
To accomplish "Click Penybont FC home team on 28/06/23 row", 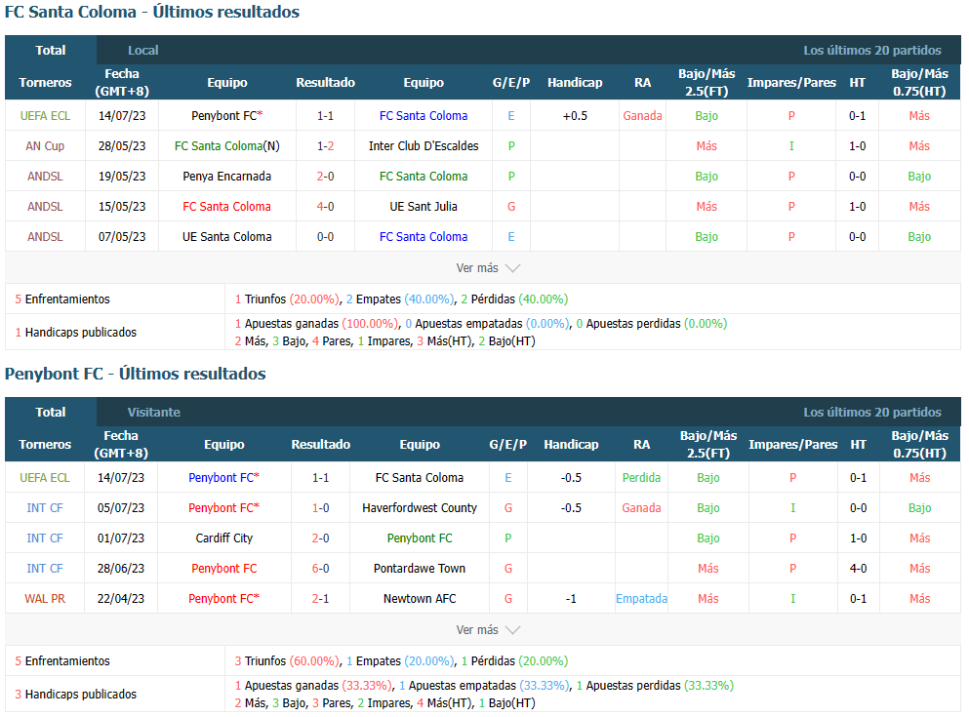I will [223, 568].
